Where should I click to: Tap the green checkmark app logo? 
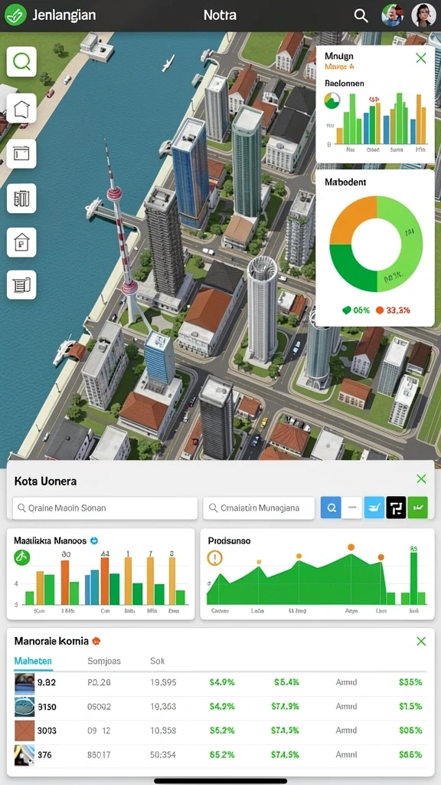(15, 15)
